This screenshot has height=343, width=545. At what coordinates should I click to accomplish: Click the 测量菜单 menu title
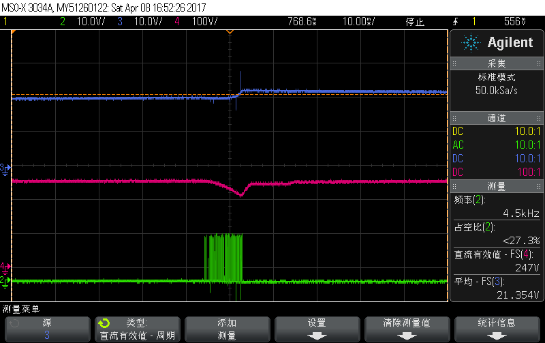[21, 309]
